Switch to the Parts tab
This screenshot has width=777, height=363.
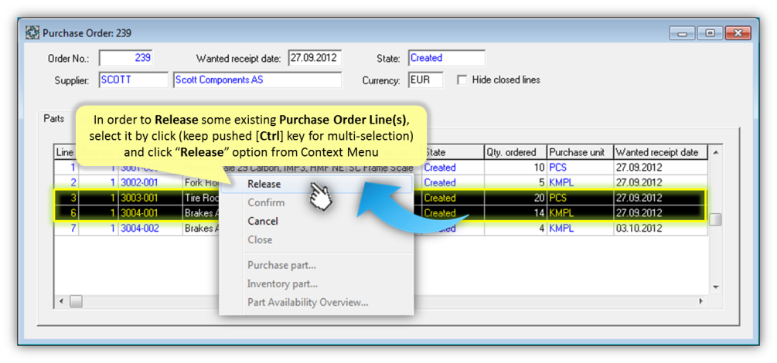[x=53, y=118]
